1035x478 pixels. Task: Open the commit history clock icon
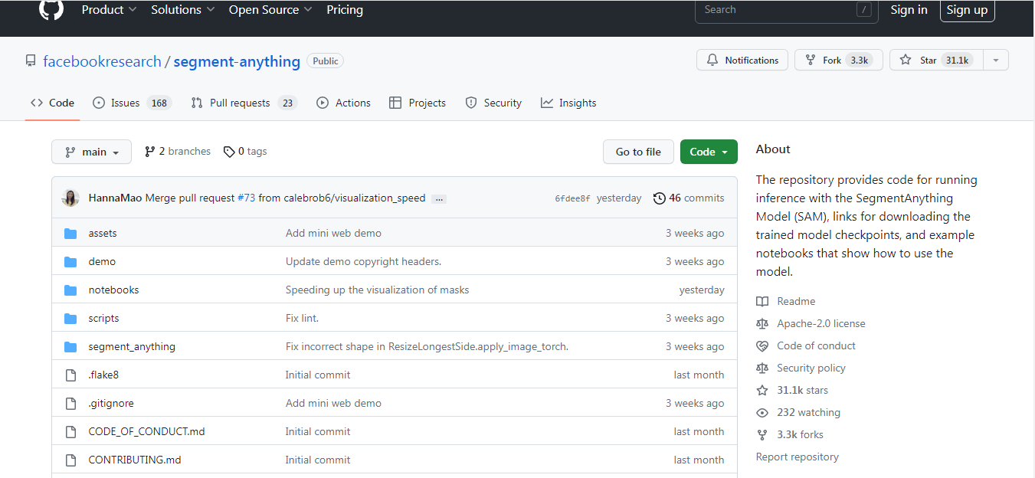pos(659,198)
